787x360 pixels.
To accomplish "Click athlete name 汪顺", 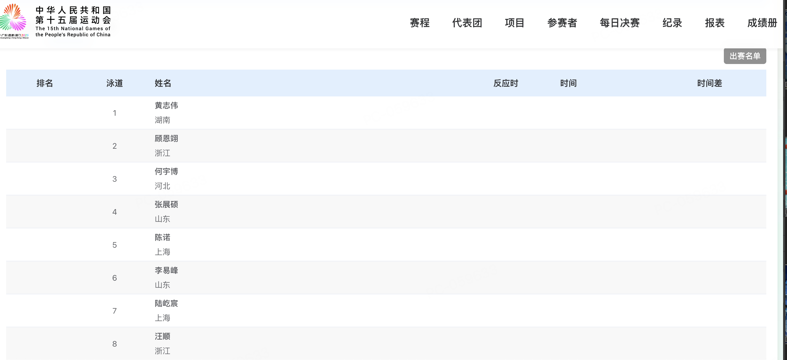I will click(162, 337).
